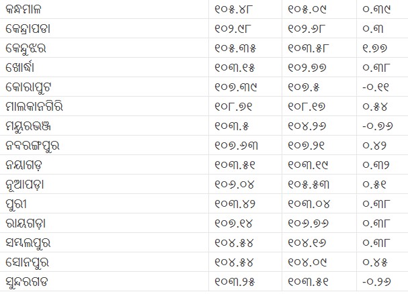Select the କେନ୍ଦ୍ରାପଡା row label
This screenshot has height=294, width=408.
coord(34,30)
